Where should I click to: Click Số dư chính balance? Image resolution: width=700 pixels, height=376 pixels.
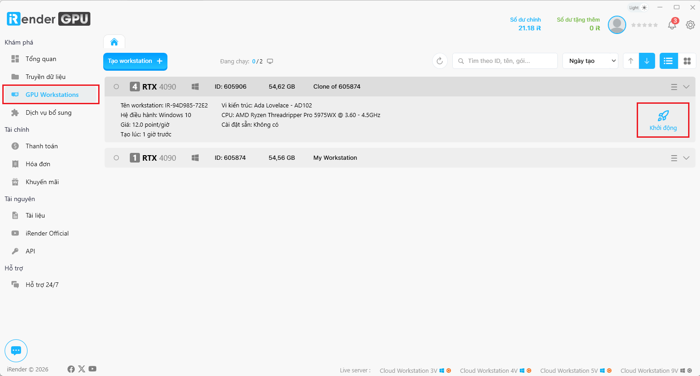point(526,24)
